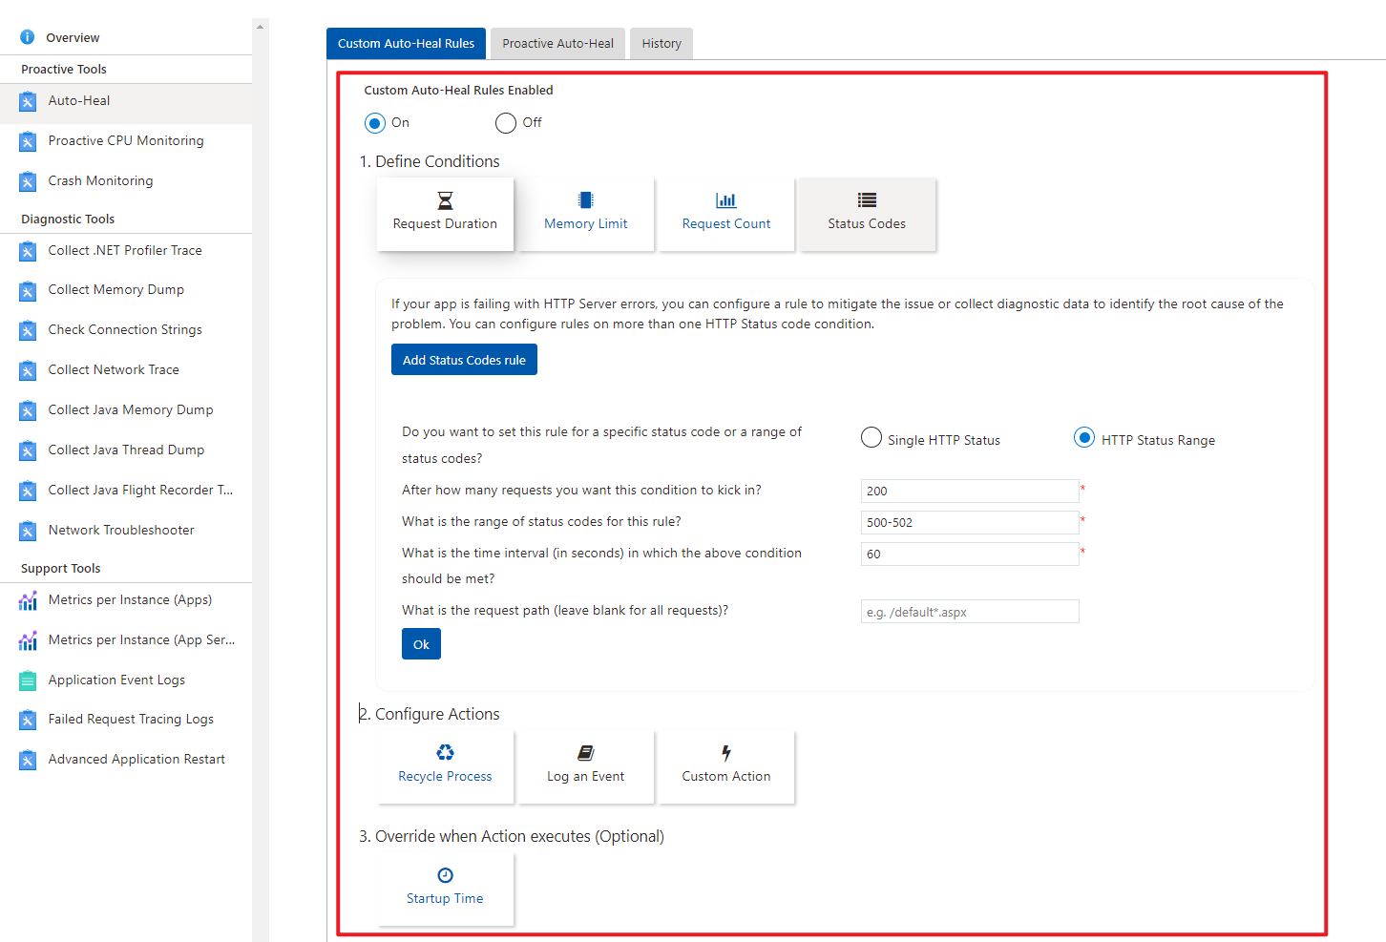Select the Status Codes list tile

867,214
